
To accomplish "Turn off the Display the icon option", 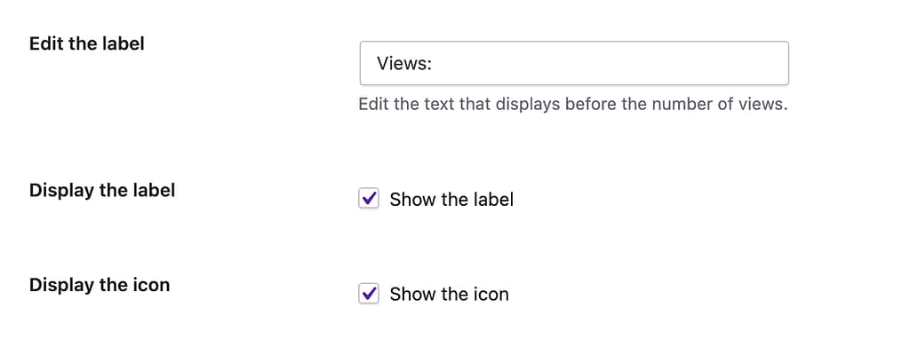I will [369, 294].
